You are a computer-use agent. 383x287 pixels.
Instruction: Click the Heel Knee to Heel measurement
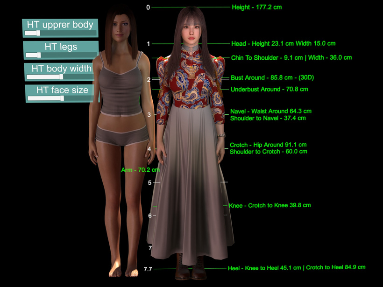pyautogui.click(x=296, y=268)
